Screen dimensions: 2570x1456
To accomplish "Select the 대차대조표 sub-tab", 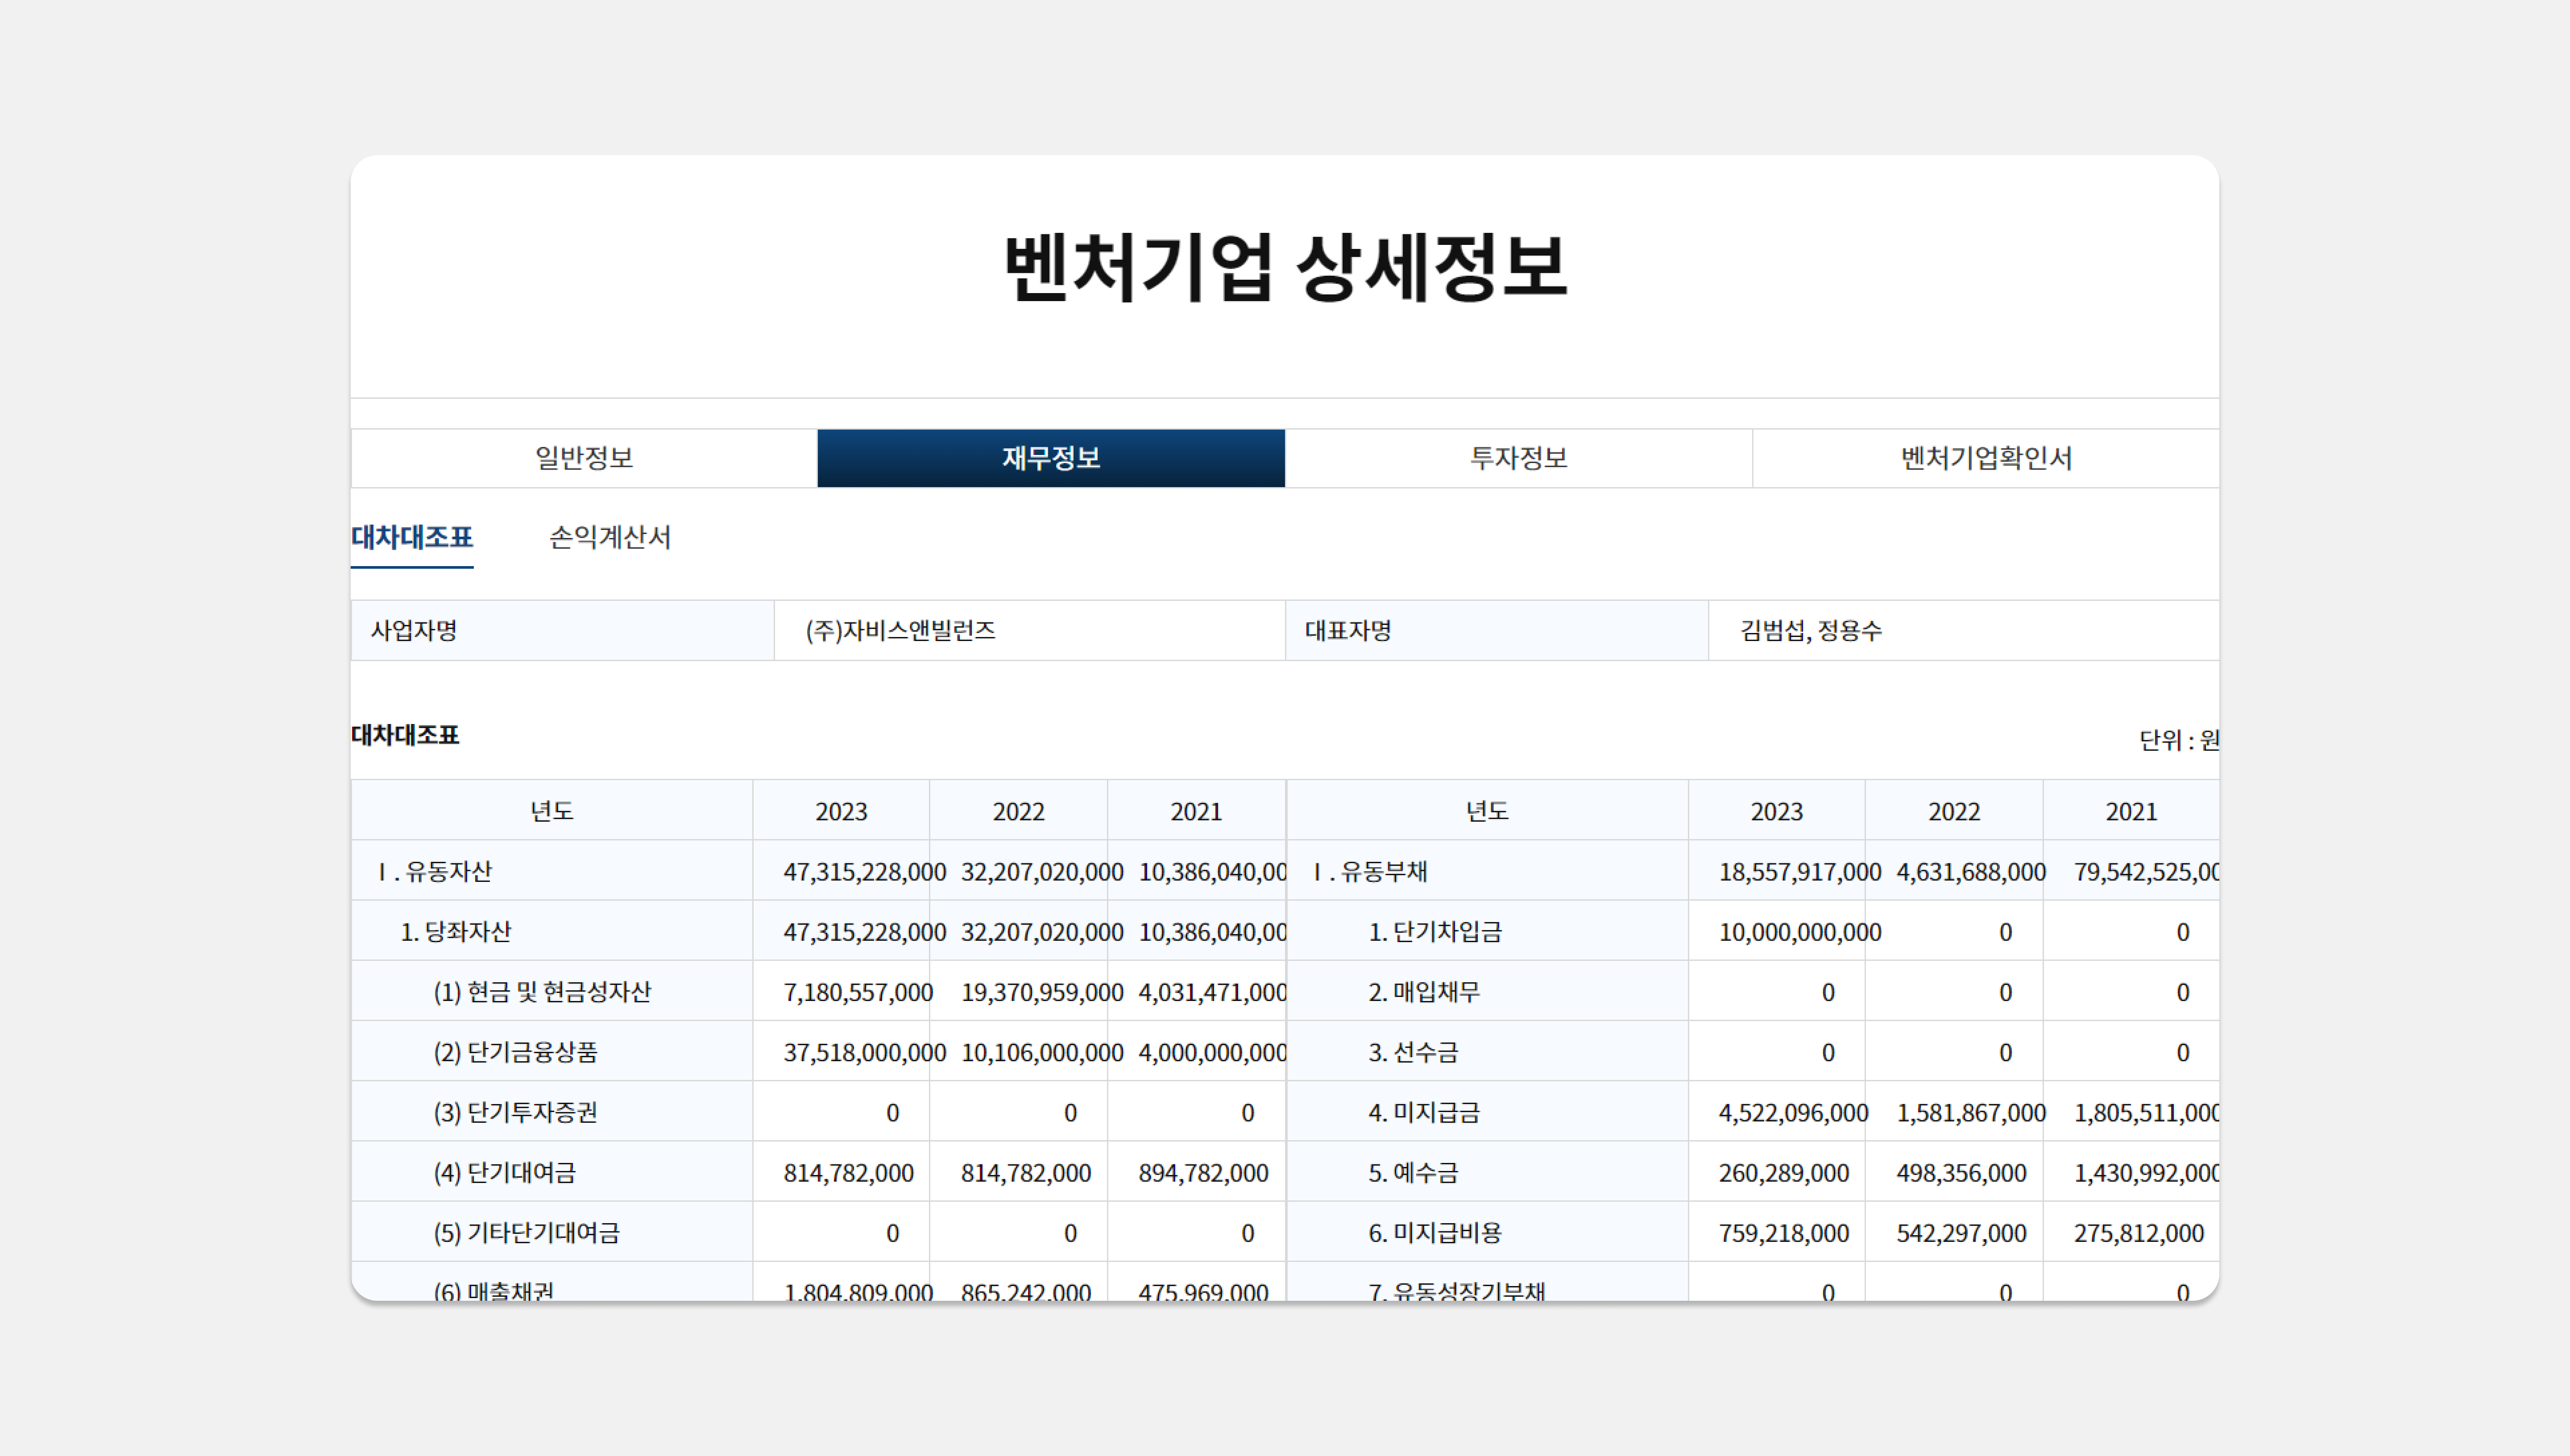I will click(x=412, y=538).
